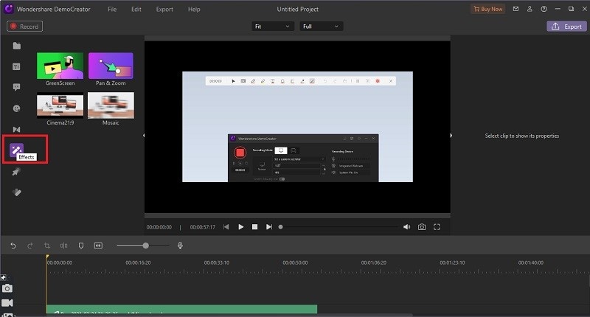
Task: Expand the Full quality dropdown
Action: point(321,27)
